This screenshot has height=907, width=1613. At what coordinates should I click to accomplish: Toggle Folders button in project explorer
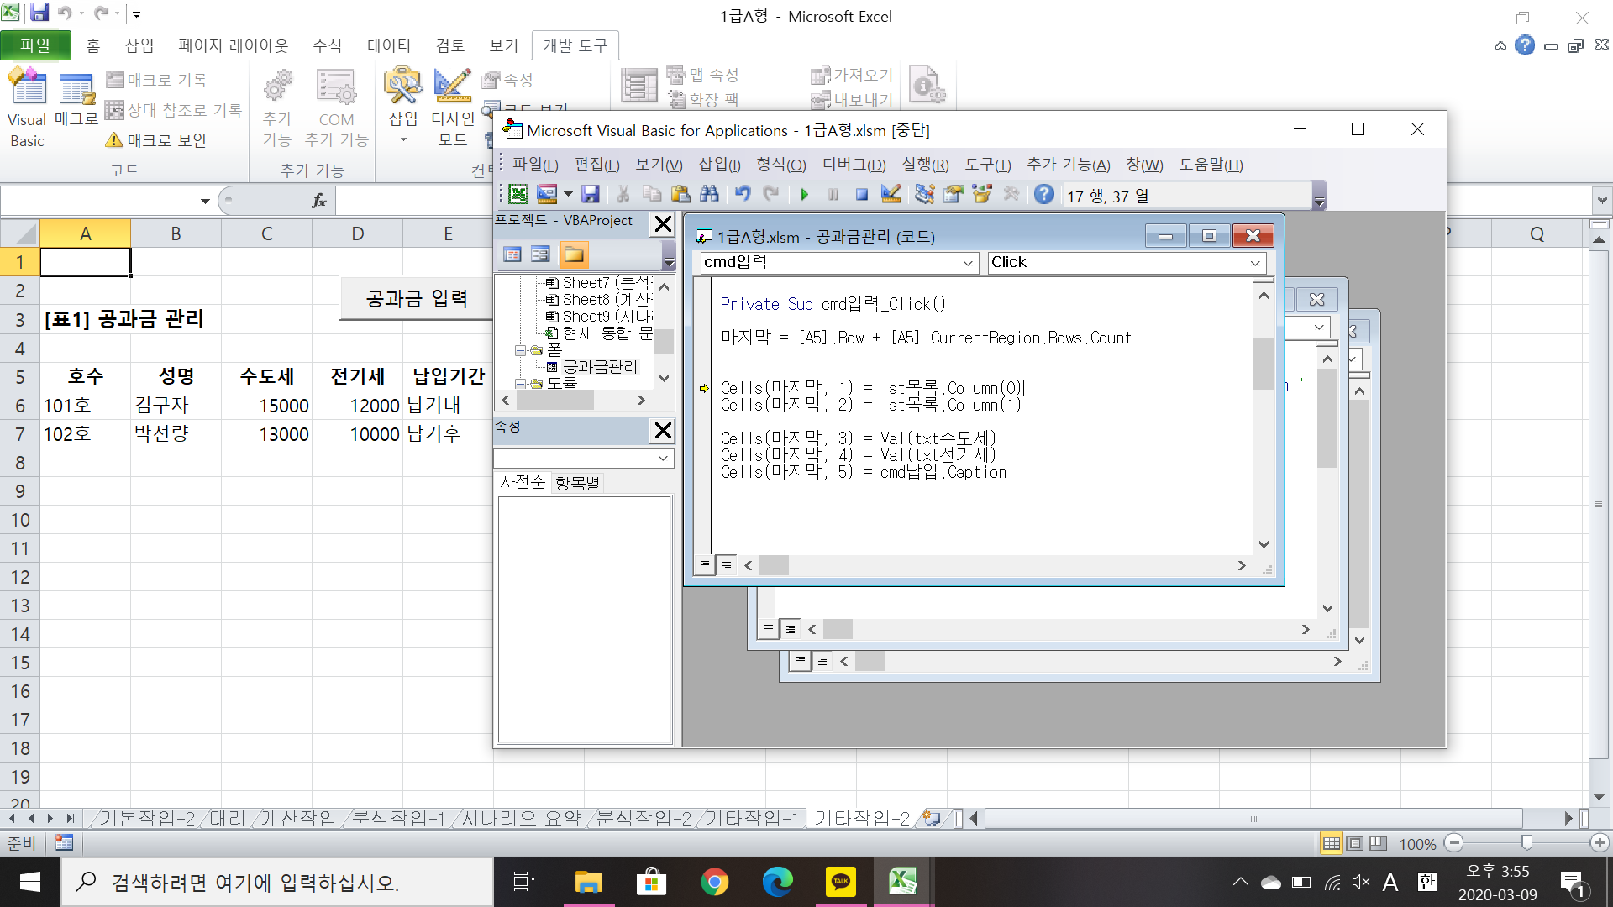point(574,254)
